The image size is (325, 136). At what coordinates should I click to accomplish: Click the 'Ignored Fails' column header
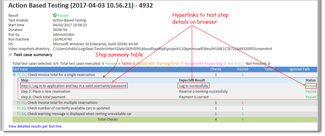[300, 69]
